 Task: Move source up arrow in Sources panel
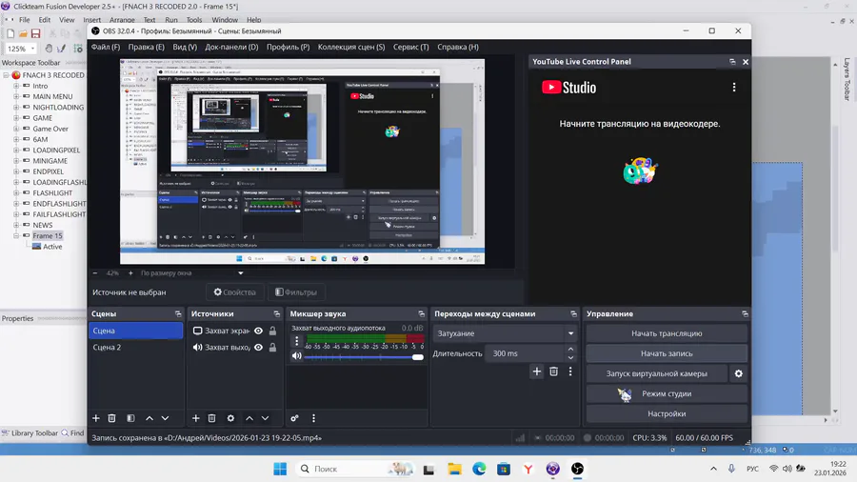tap(249, 418)
